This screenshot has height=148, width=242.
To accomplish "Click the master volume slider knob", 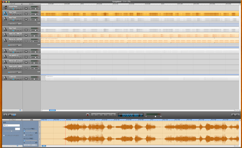I will (x=155, y=117).
